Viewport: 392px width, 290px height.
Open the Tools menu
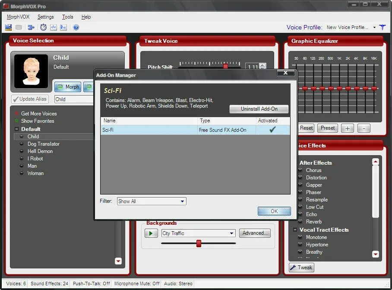pyautogui.click(x=67, y=17)
